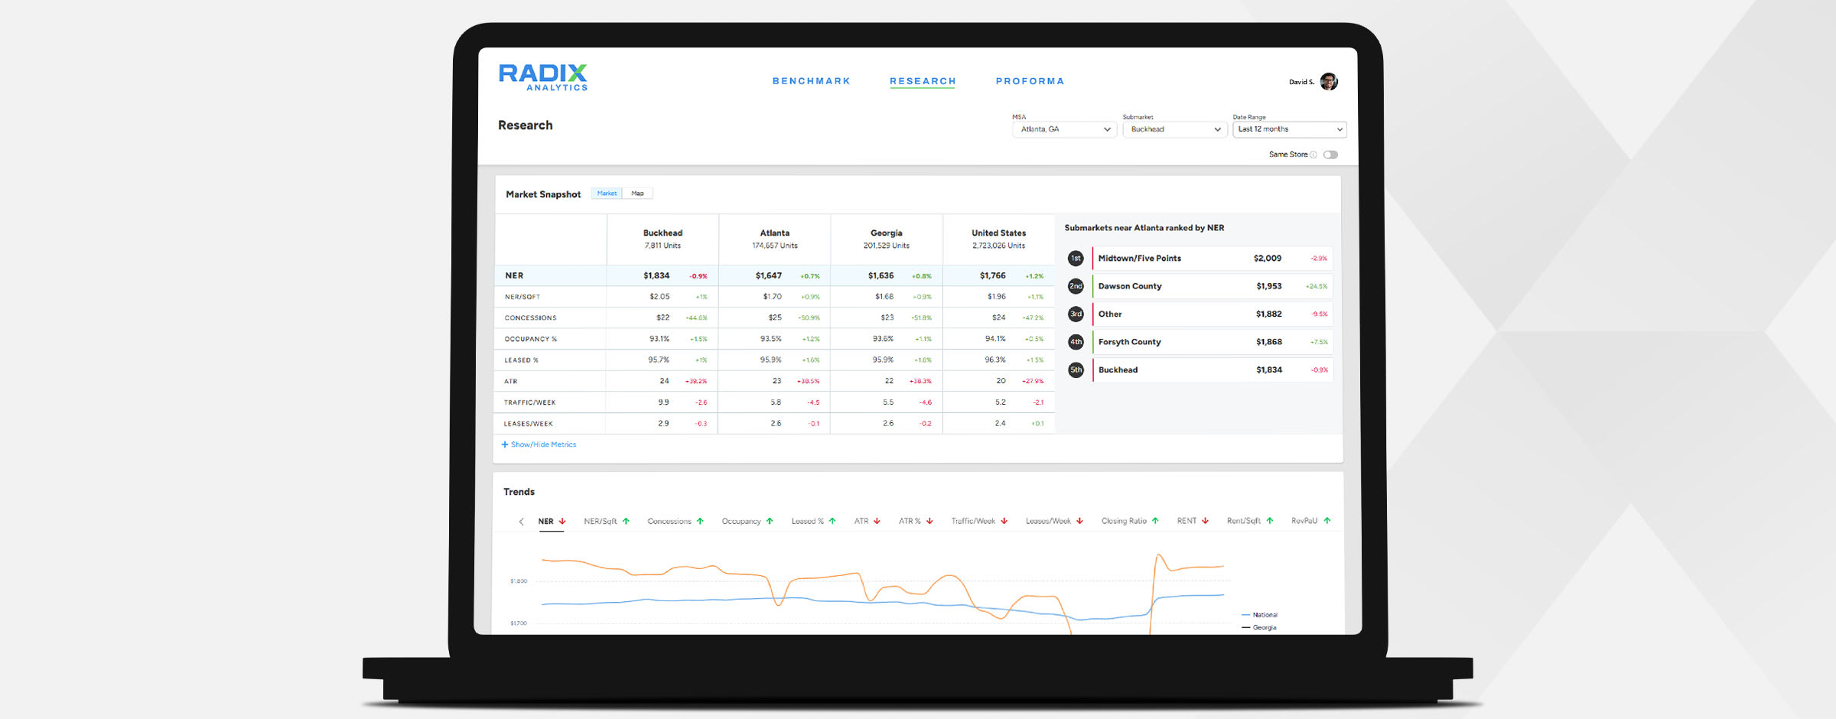Select the Concessions trend metric
1836x719 pixels.
click(670, 520)
